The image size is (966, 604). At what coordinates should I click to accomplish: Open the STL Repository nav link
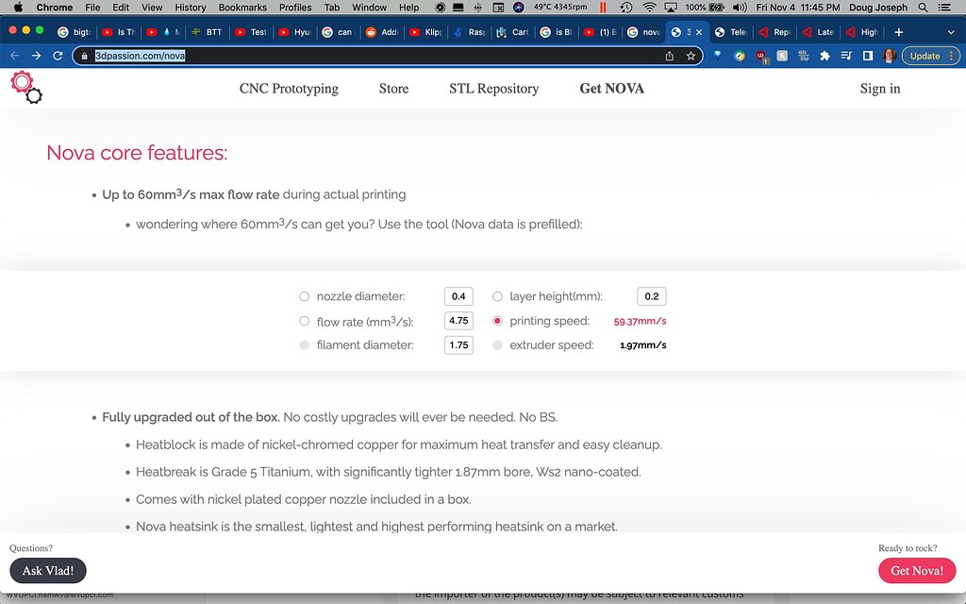coord(493,89)
